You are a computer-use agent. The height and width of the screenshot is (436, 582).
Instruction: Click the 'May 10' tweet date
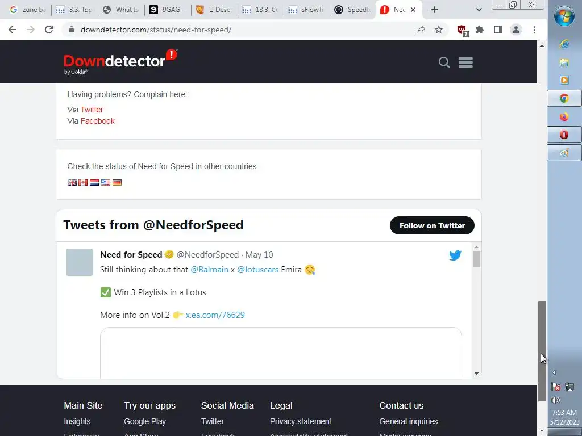coord(259,255)
